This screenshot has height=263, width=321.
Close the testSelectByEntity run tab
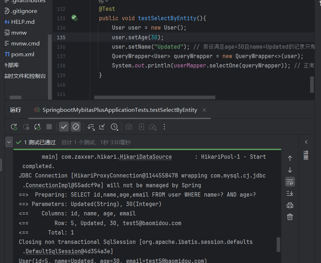[204, 110]
